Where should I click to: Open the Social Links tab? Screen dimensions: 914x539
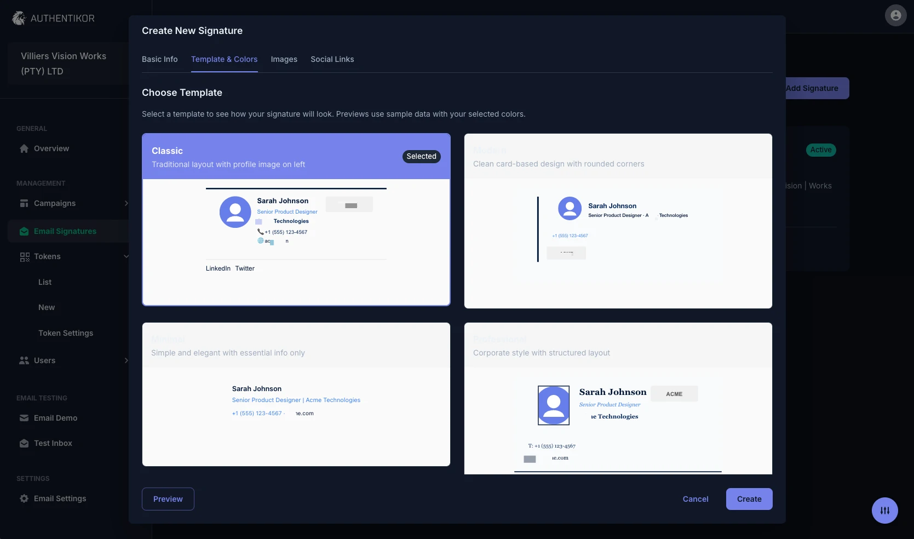tap(332, 59)
